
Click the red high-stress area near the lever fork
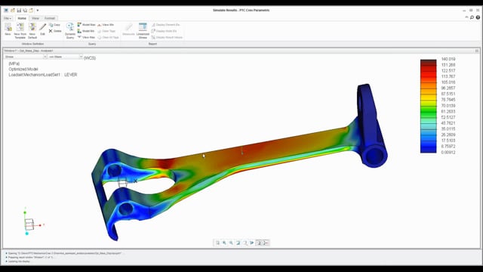tap(166, 163)
